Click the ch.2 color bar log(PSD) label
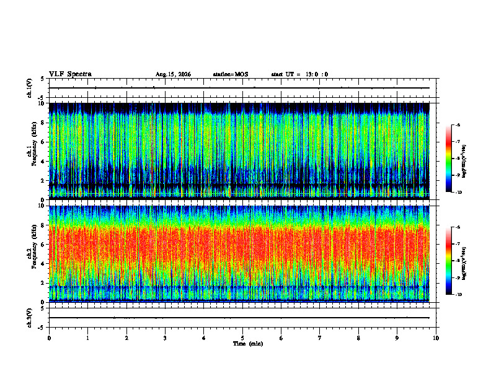Viewport: 491px width, 379px height. tap(464, 263)
